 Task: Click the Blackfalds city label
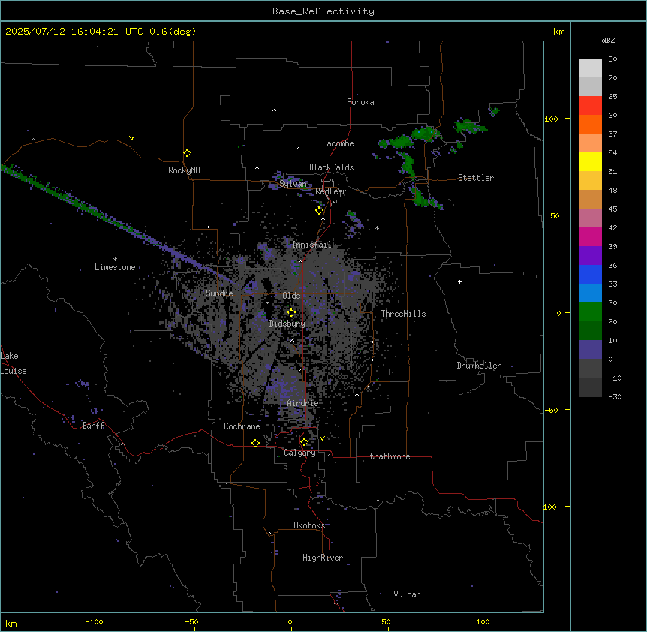[x=331, y=167]
